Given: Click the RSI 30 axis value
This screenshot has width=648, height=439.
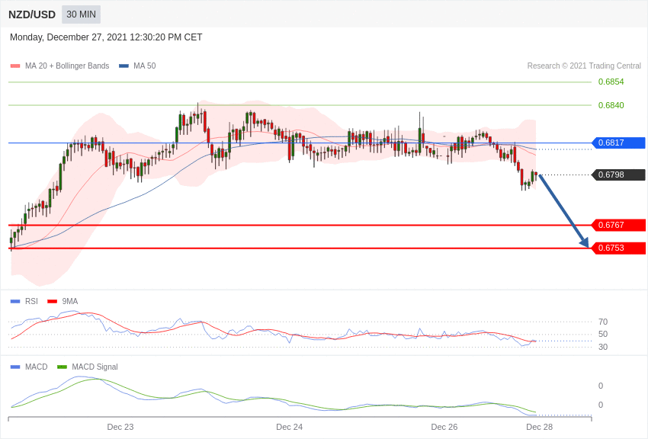Looking at the screenshot, I should click(603, 347).
